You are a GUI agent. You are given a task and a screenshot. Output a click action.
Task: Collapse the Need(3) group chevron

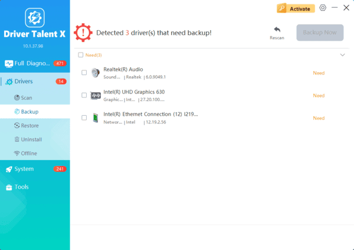point(342,55)
